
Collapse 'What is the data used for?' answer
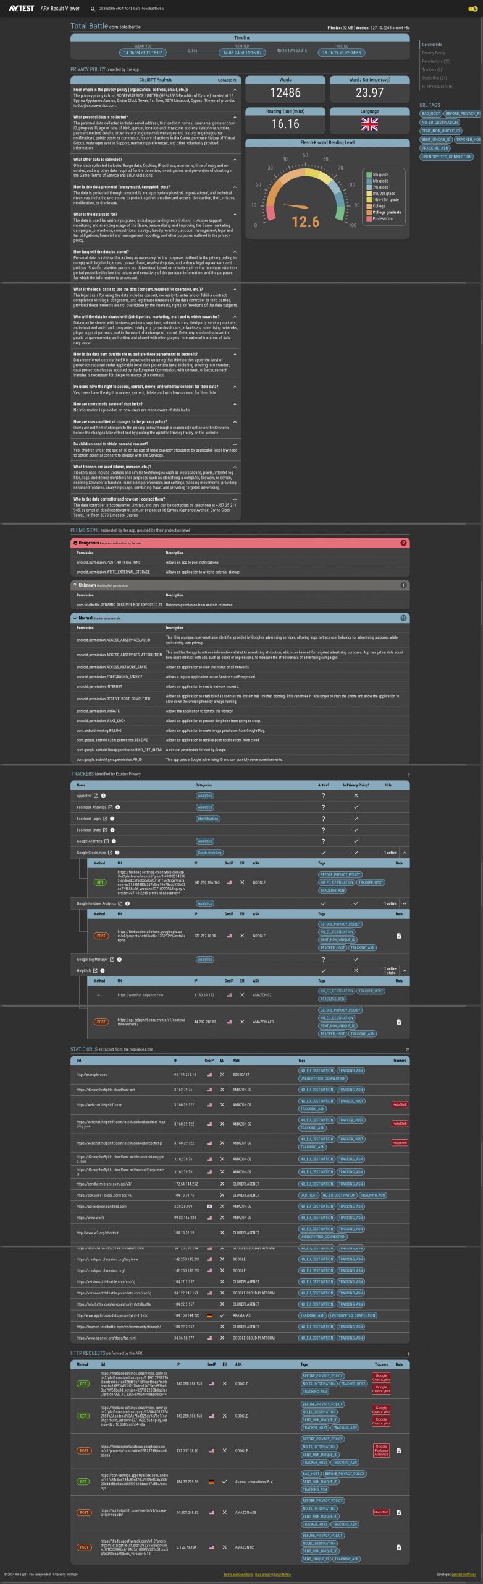coord(235,215)
